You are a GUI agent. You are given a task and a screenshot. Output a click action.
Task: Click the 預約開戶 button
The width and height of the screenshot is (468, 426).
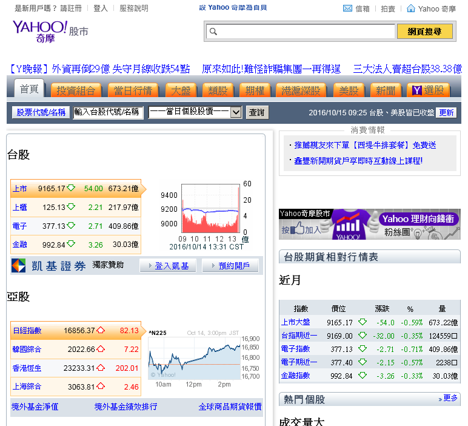click(x=230, y=266)
